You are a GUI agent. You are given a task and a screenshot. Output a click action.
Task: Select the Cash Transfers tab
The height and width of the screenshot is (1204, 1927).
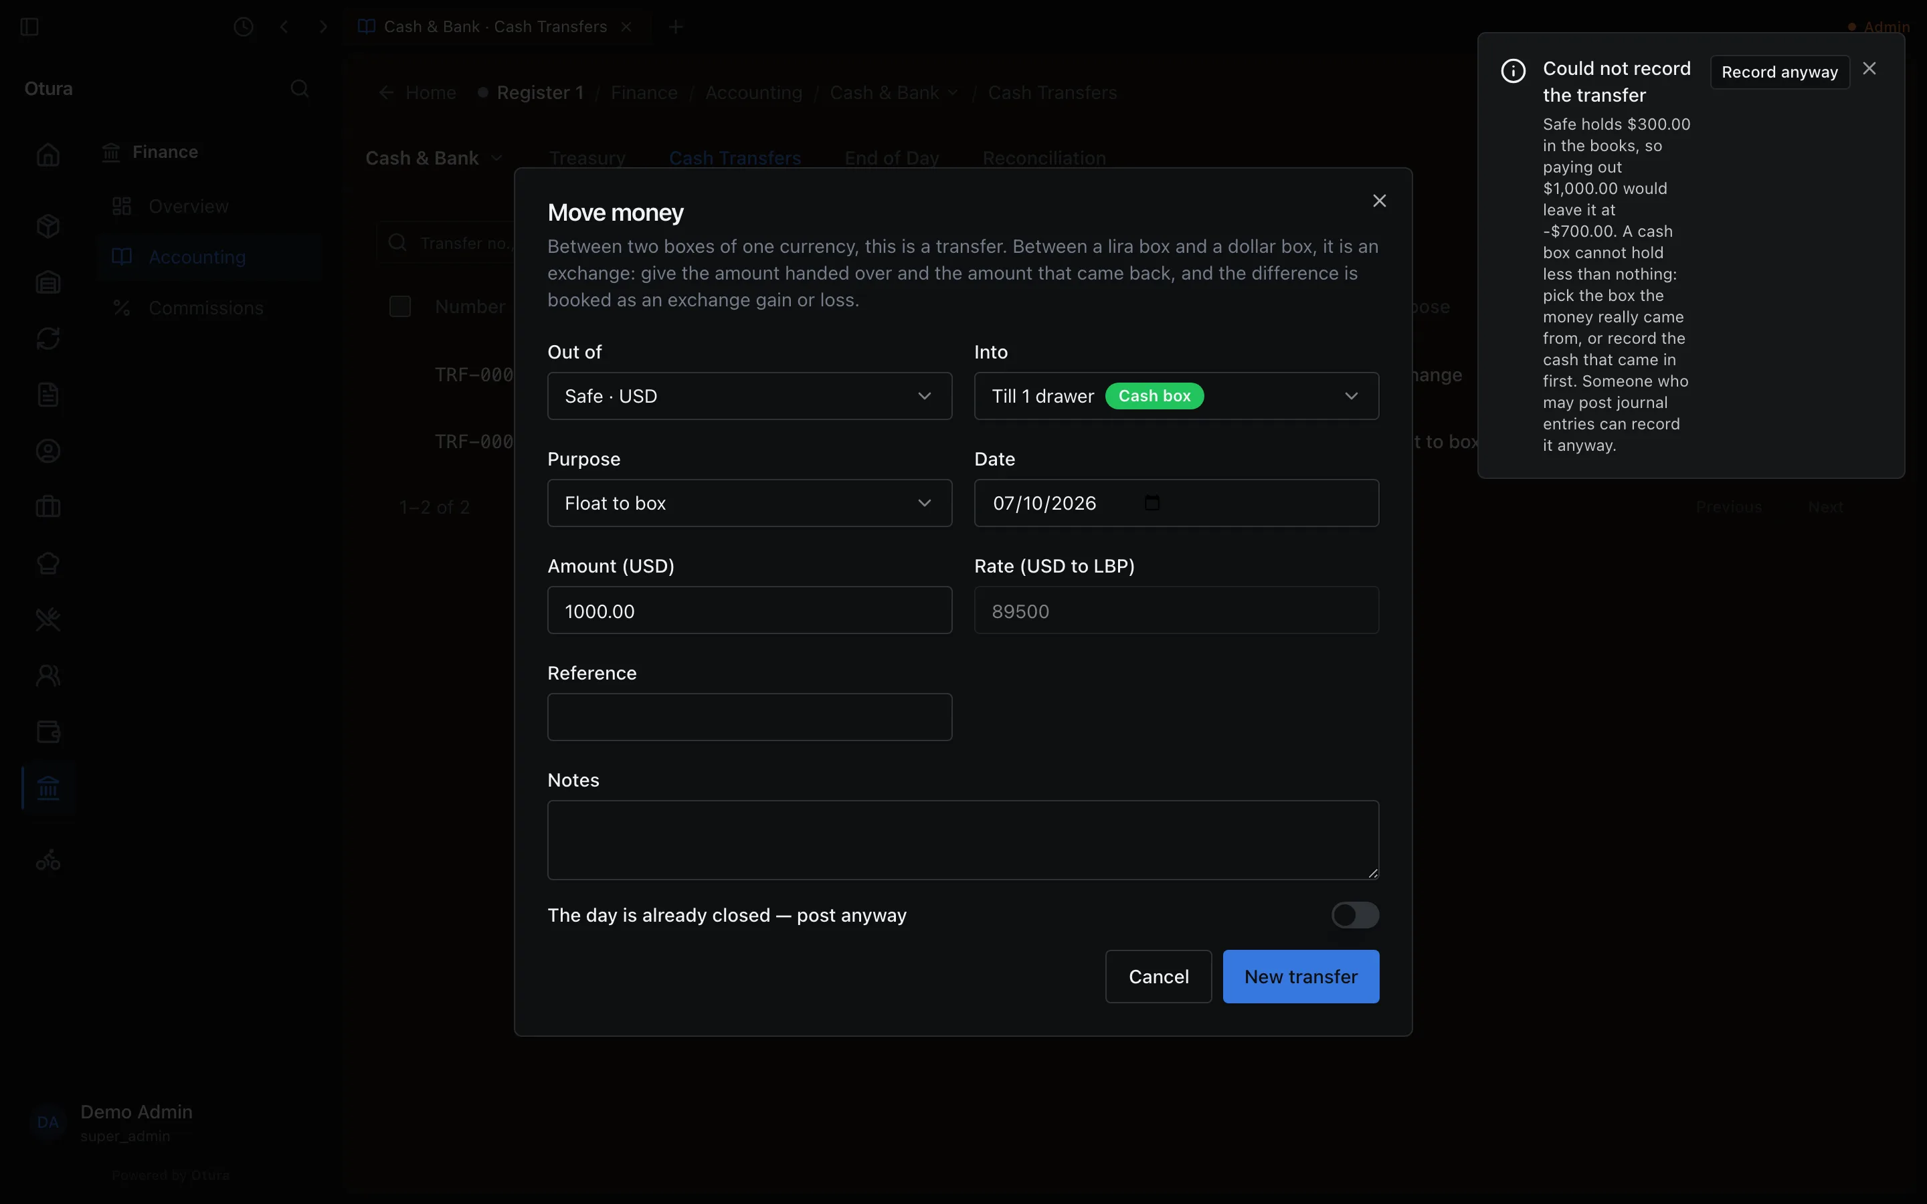[735, 159]
